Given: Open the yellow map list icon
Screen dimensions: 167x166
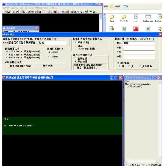Looking at the screenshot, I should 67,12.
